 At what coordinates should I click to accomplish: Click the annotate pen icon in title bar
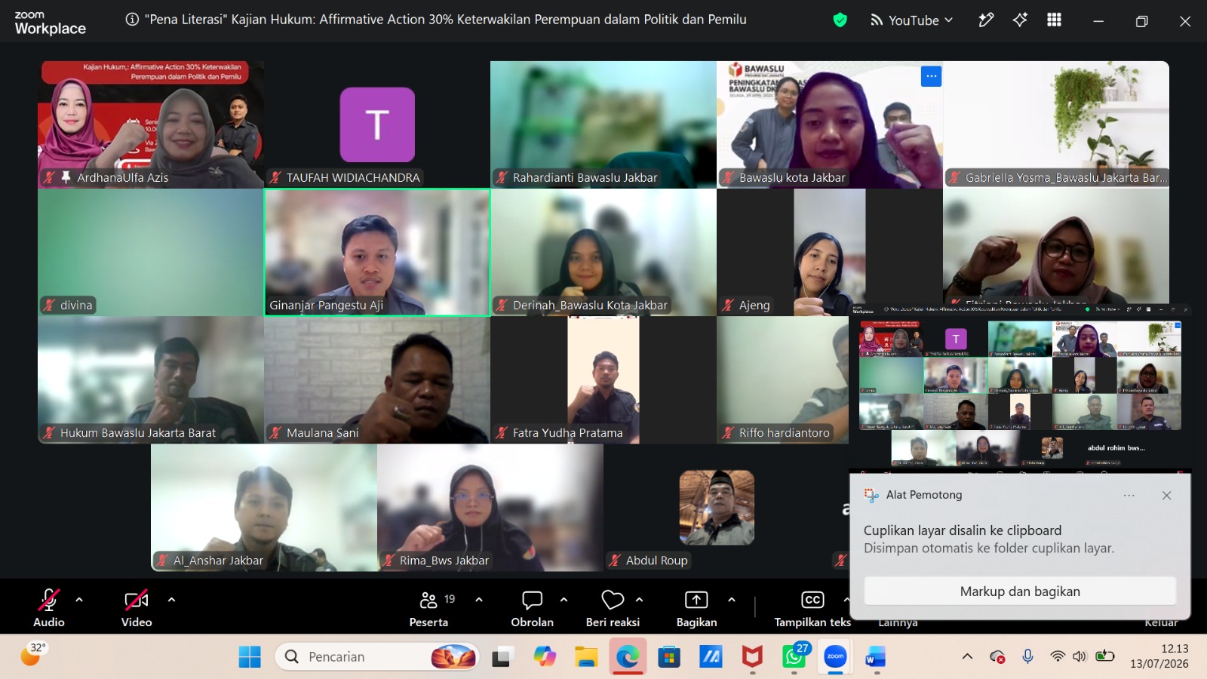click(986, 20)
